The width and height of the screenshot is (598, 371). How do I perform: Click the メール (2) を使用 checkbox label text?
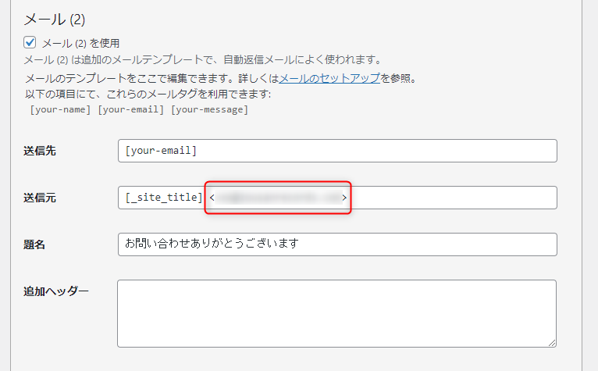(x=80, y=43)
